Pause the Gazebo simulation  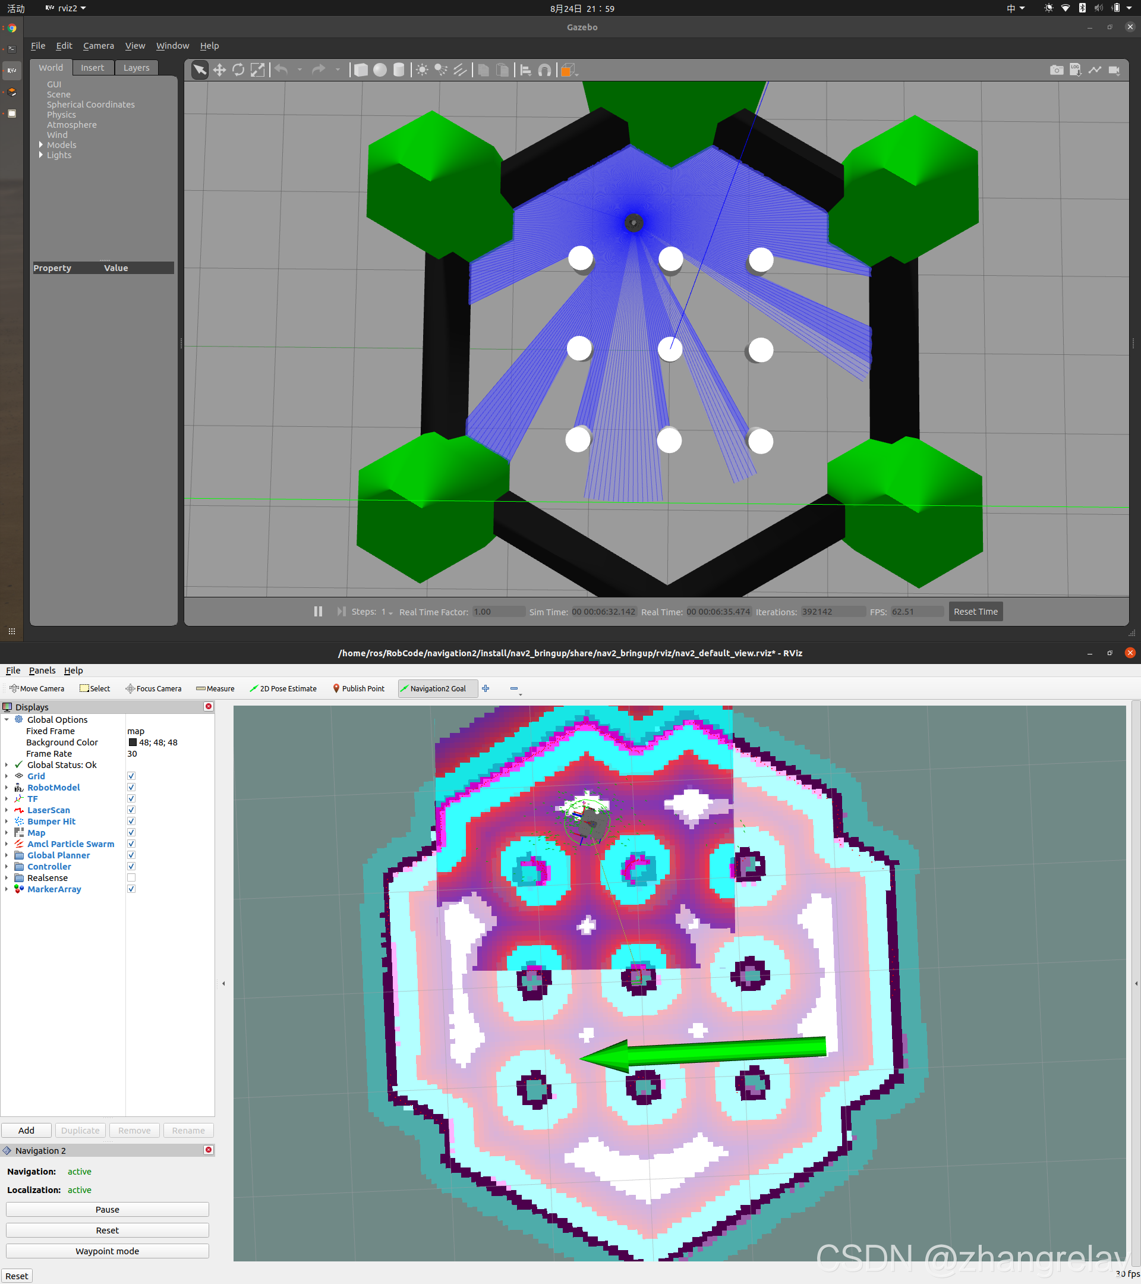[318, 611]
